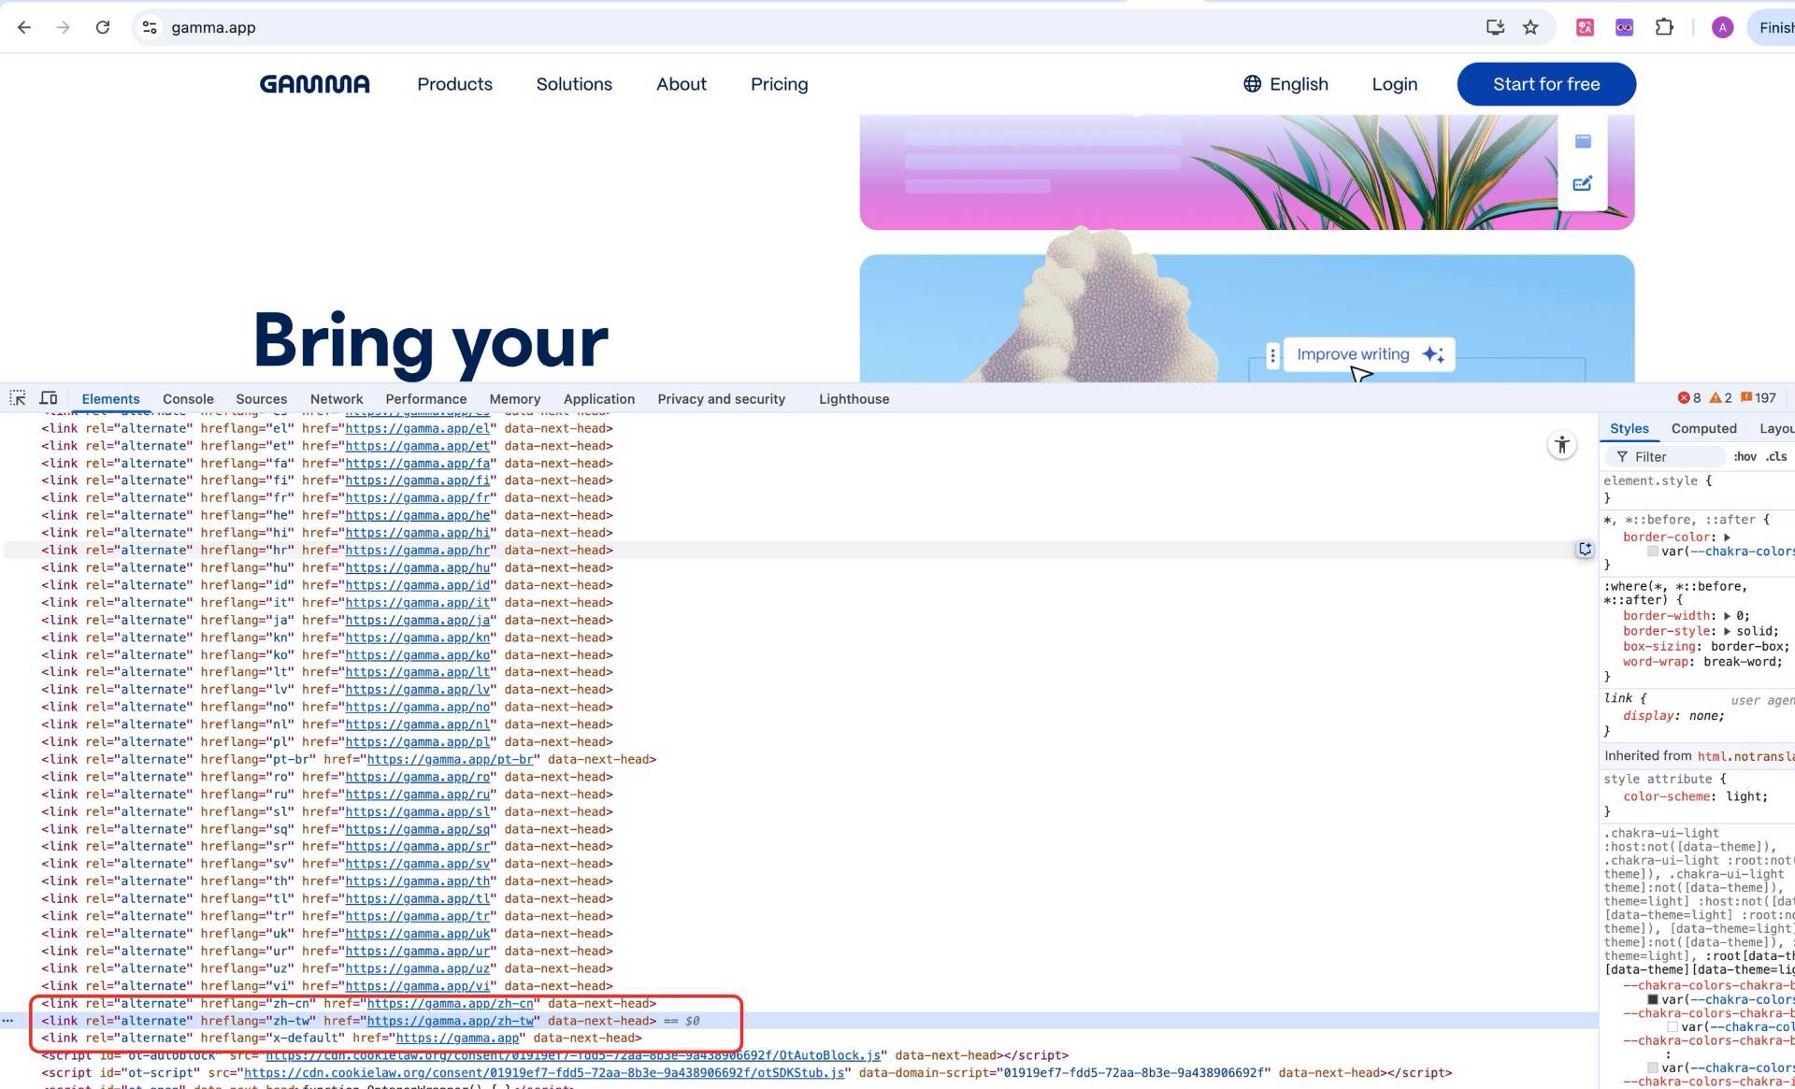
Task: Open the Products menu
Action: click(454, 84)
